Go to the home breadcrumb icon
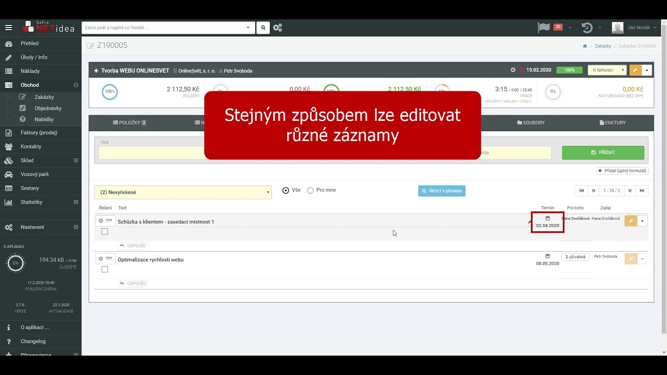Viewport: 667px width, 375px height. pos(585,46)
